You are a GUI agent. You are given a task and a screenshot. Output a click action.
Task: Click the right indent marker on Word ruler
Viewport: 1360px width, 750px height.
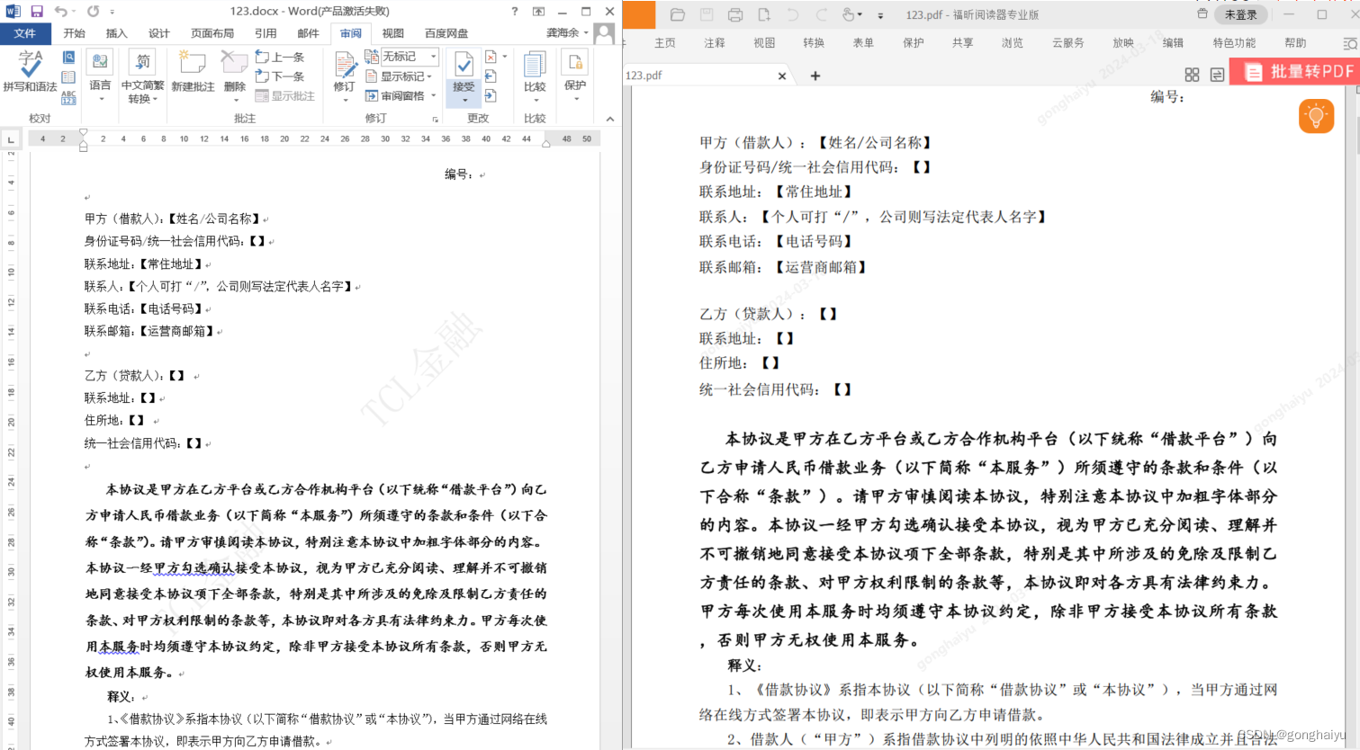click(x=545, y=143)
